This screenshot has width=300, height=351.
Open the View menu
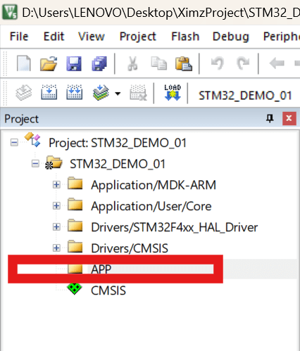coord(92,37)
